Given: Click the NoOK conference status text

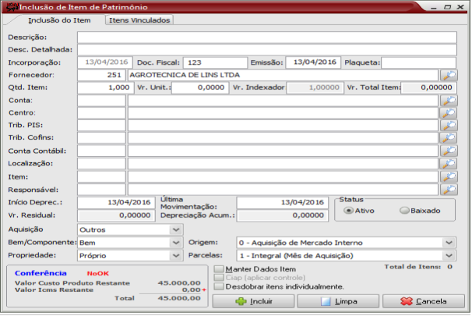Looking at the screenshot, I should pyautogui.click(x=98, y=274).
